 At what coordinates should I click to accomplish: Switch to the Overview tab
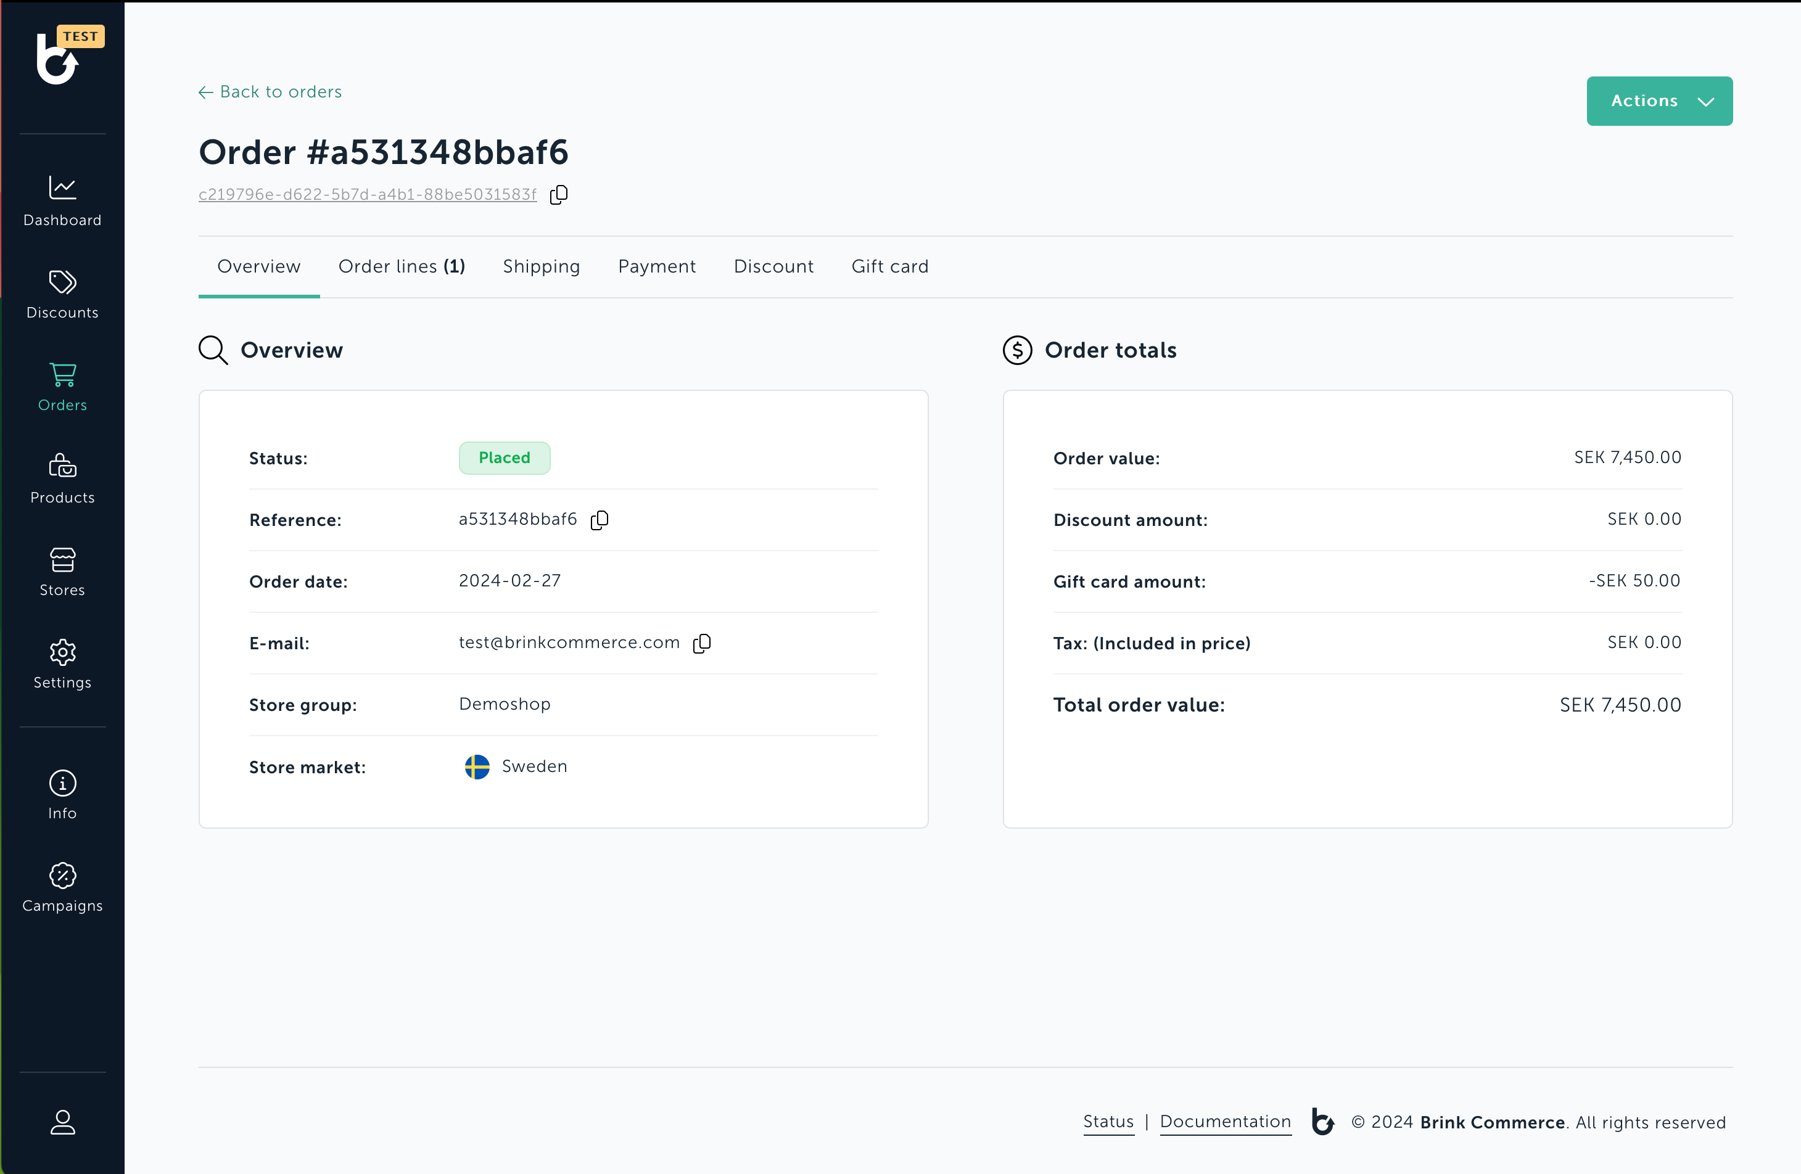coord(259,266)
